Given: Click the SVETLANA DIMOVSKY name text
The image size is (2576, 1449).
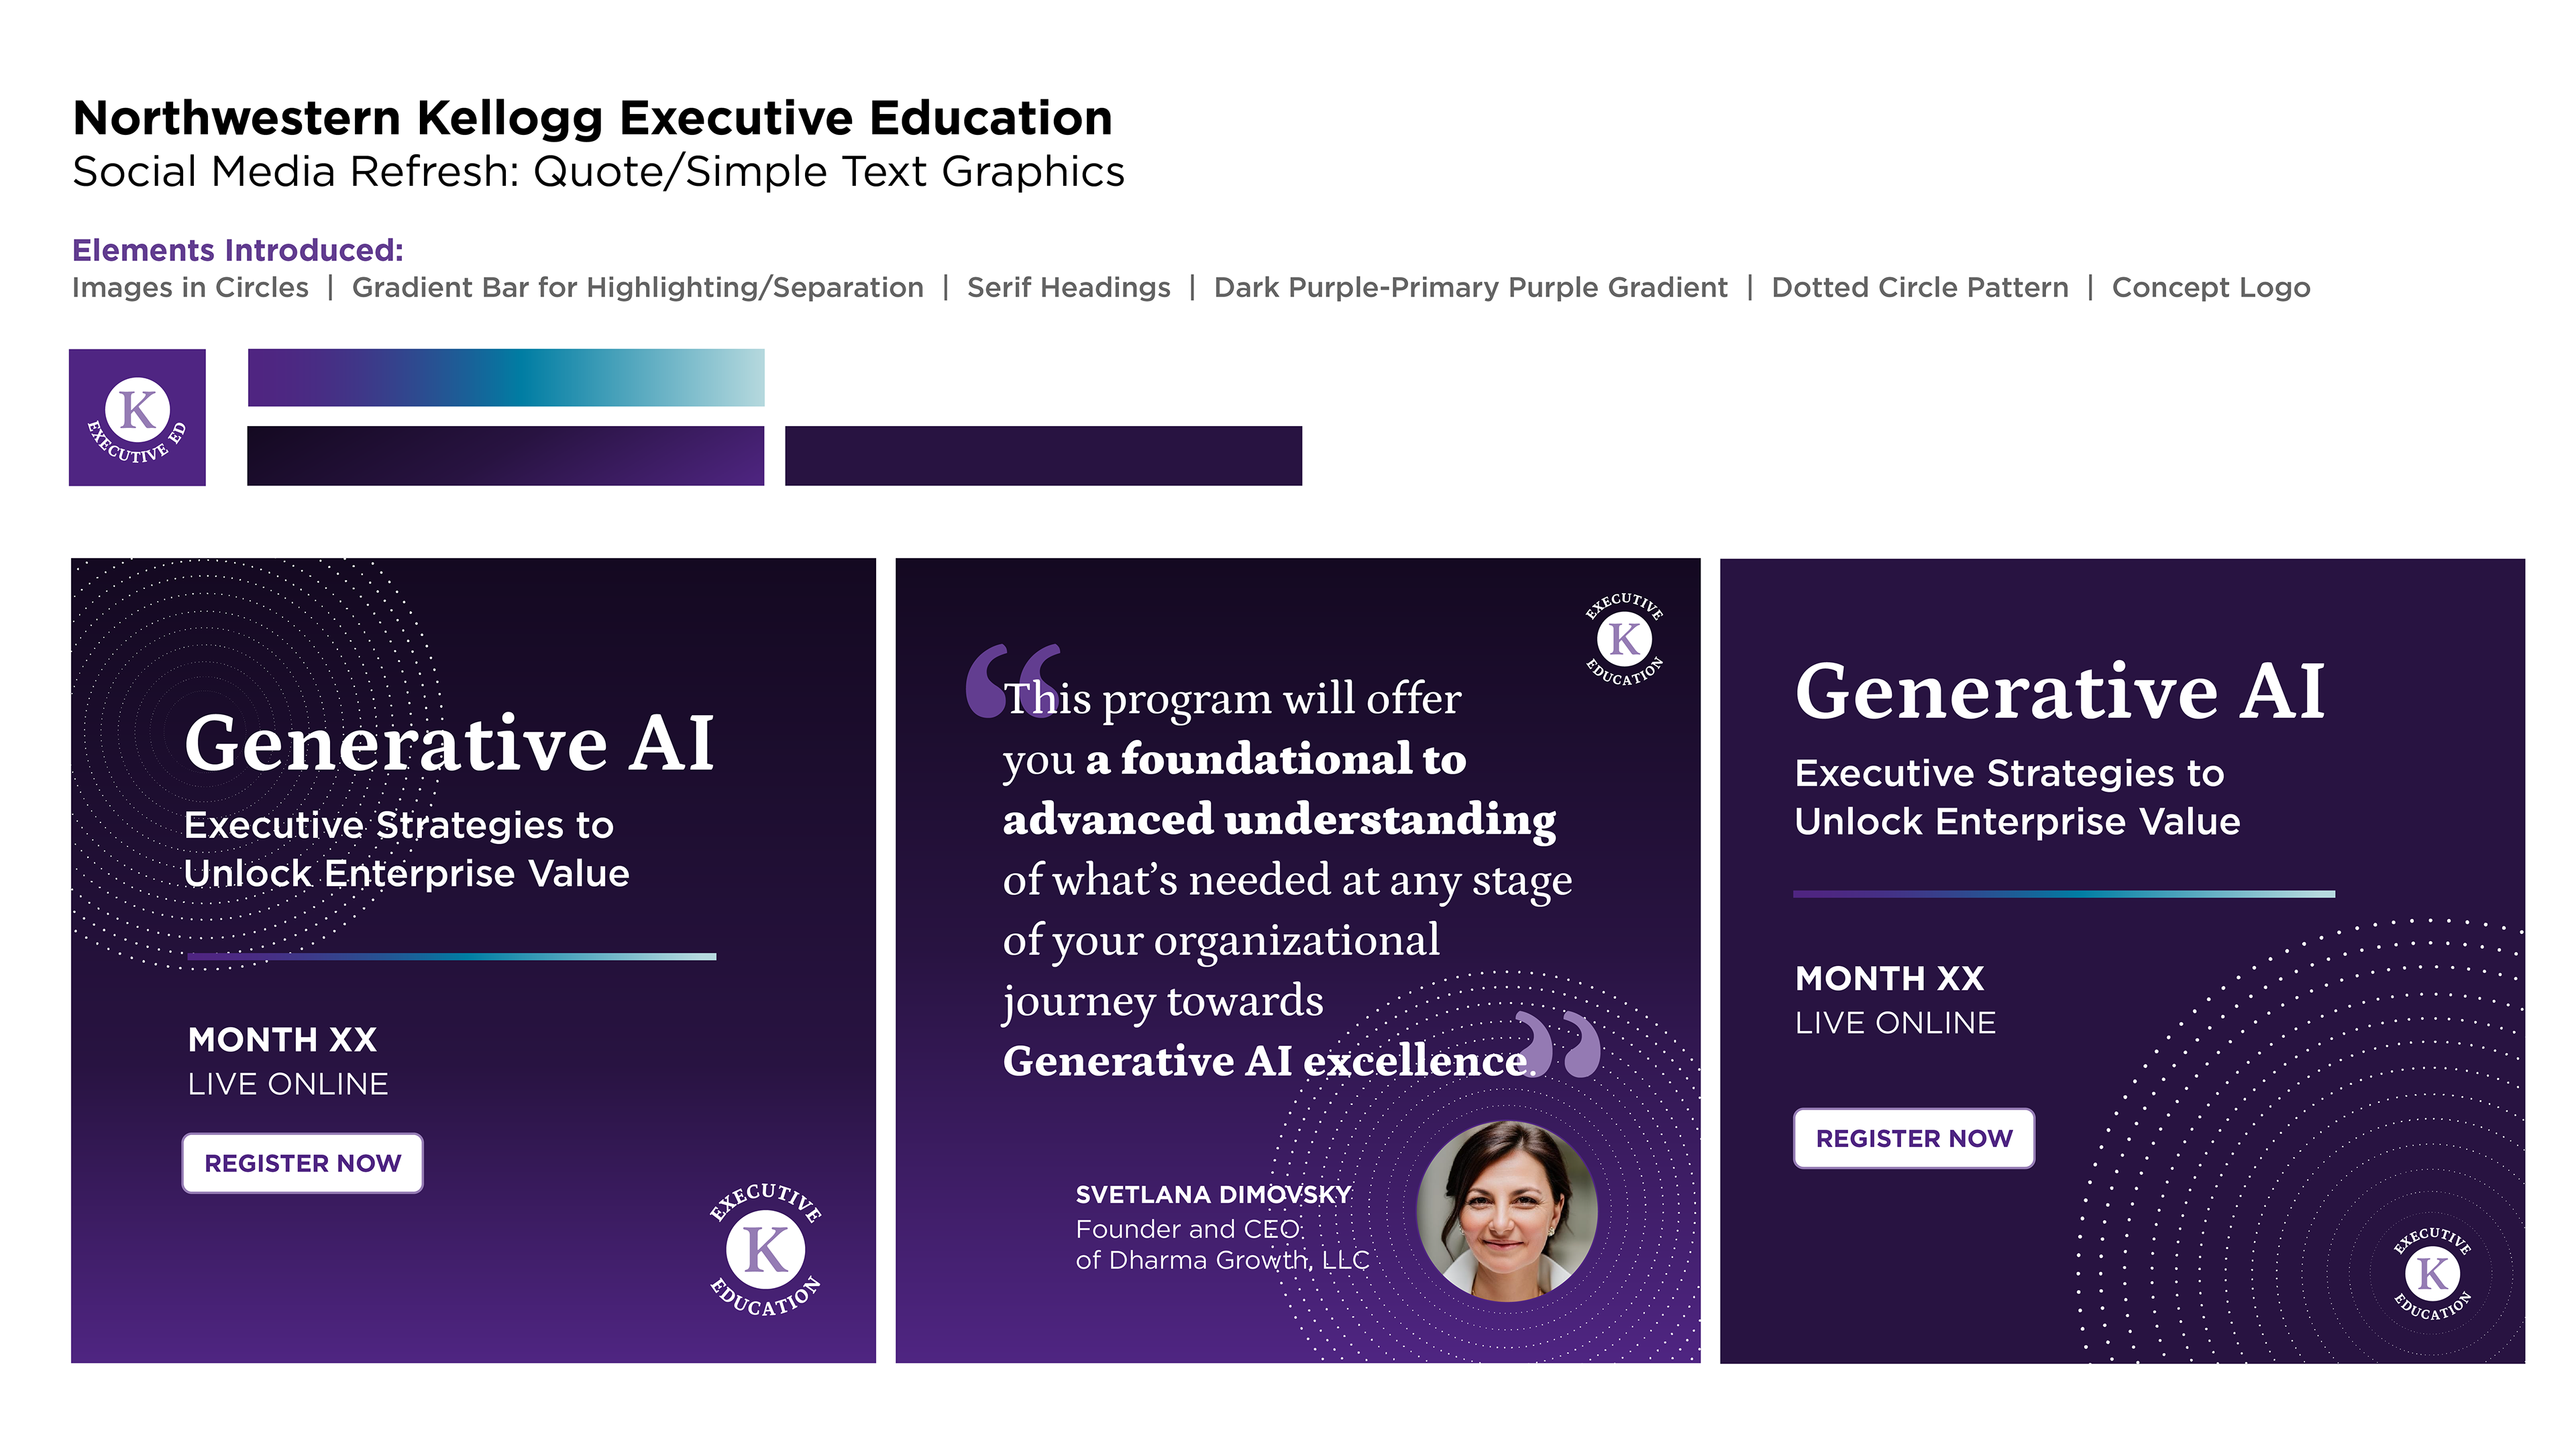Looking at the screenshot, I should tap(1213, 1194).
